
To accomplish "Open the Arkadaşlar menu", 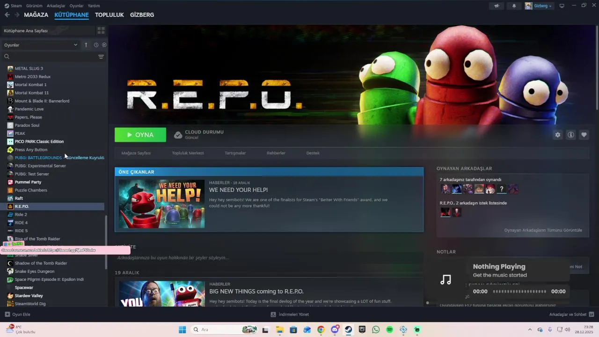I will [x=56, y=6].
